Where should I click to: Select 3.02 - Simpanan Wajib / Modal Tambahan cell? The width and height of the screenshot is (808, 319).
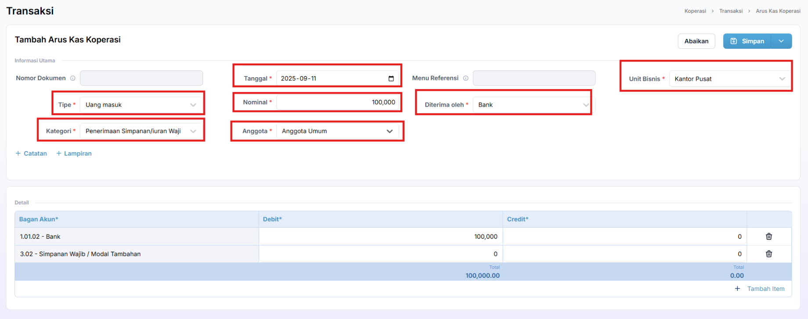pyautogui.click(x=137, y=254)
